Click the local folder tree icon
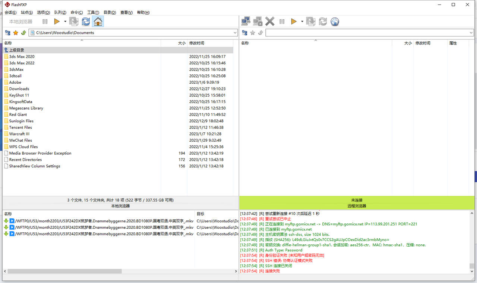The width and height of the screenshot is (477, 283). pyautogui.click(x=8, y=33)
